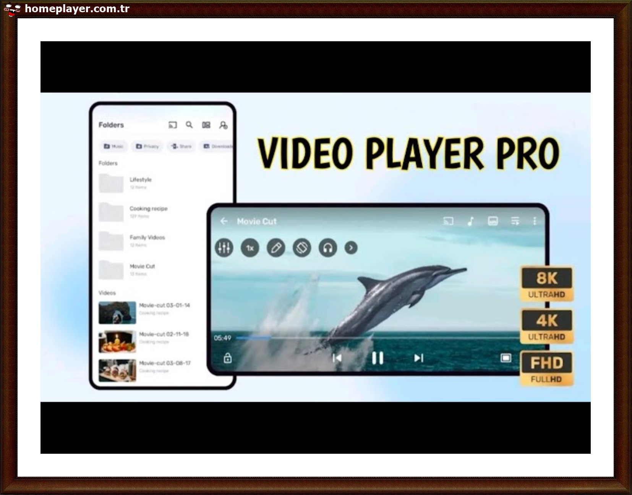
Task: Enable picture-in-picture mode
Action: pyautogui.click(x=507, y=358)
